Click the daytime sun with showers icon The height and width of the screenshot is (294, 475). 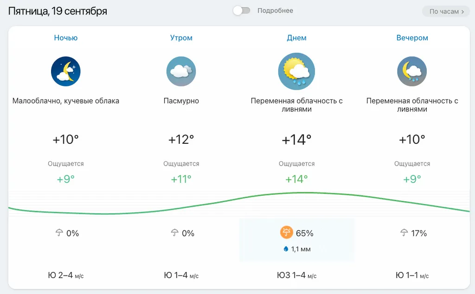pyautogui.click(x=296, y=71)
